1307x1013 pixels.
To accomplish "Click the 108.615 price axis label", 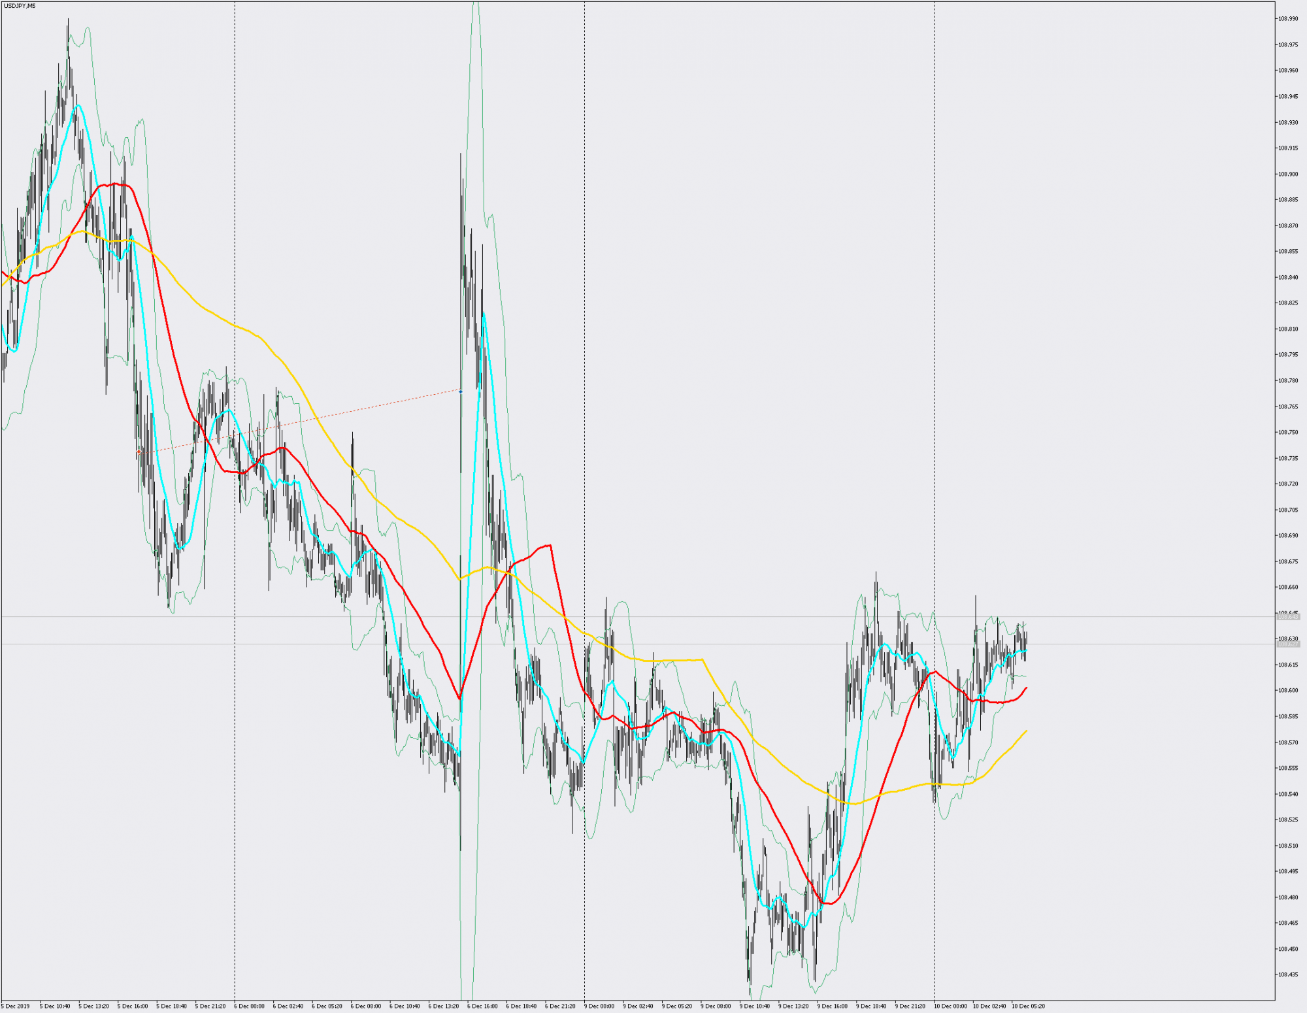I will point(1288,665).
